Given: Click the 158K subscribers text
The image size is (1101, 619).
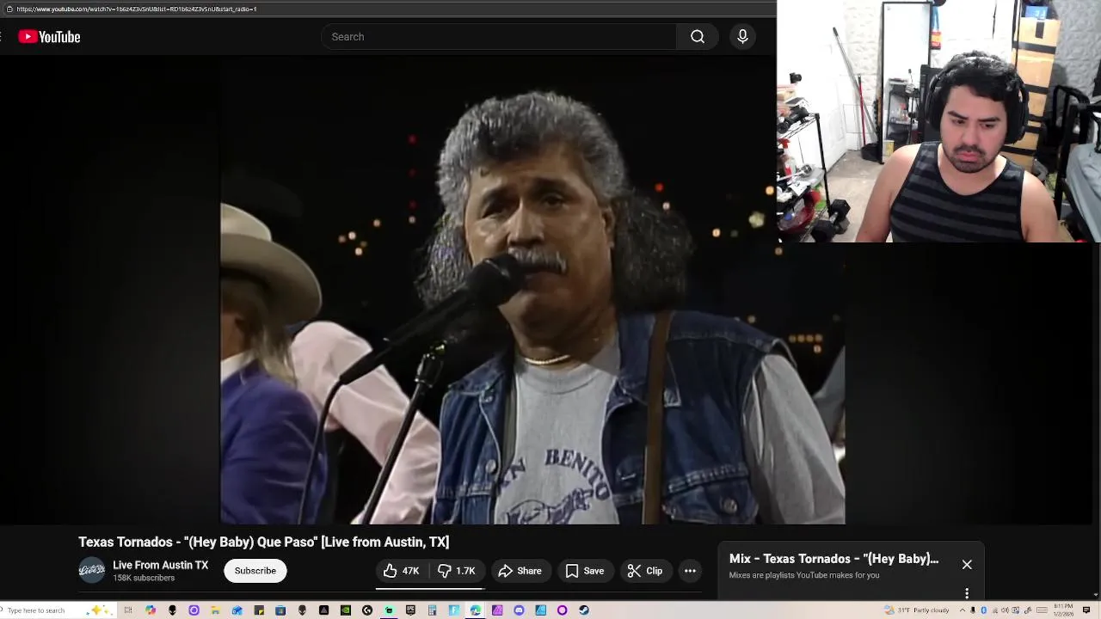Looking at the screenshot, I should pyautogui.click(x=144, y=579).
